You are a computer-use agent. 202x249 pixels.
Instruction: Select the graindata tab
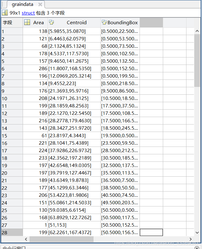[22, 5]
